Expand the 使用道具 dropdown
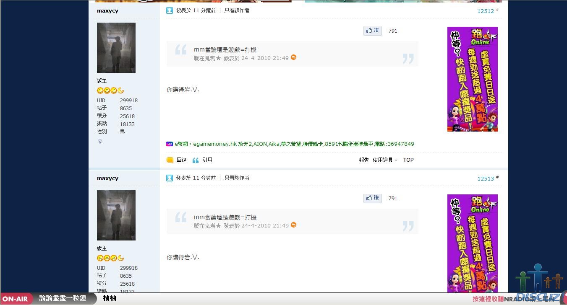The image size is (567, 305). [x=385, y=160]
